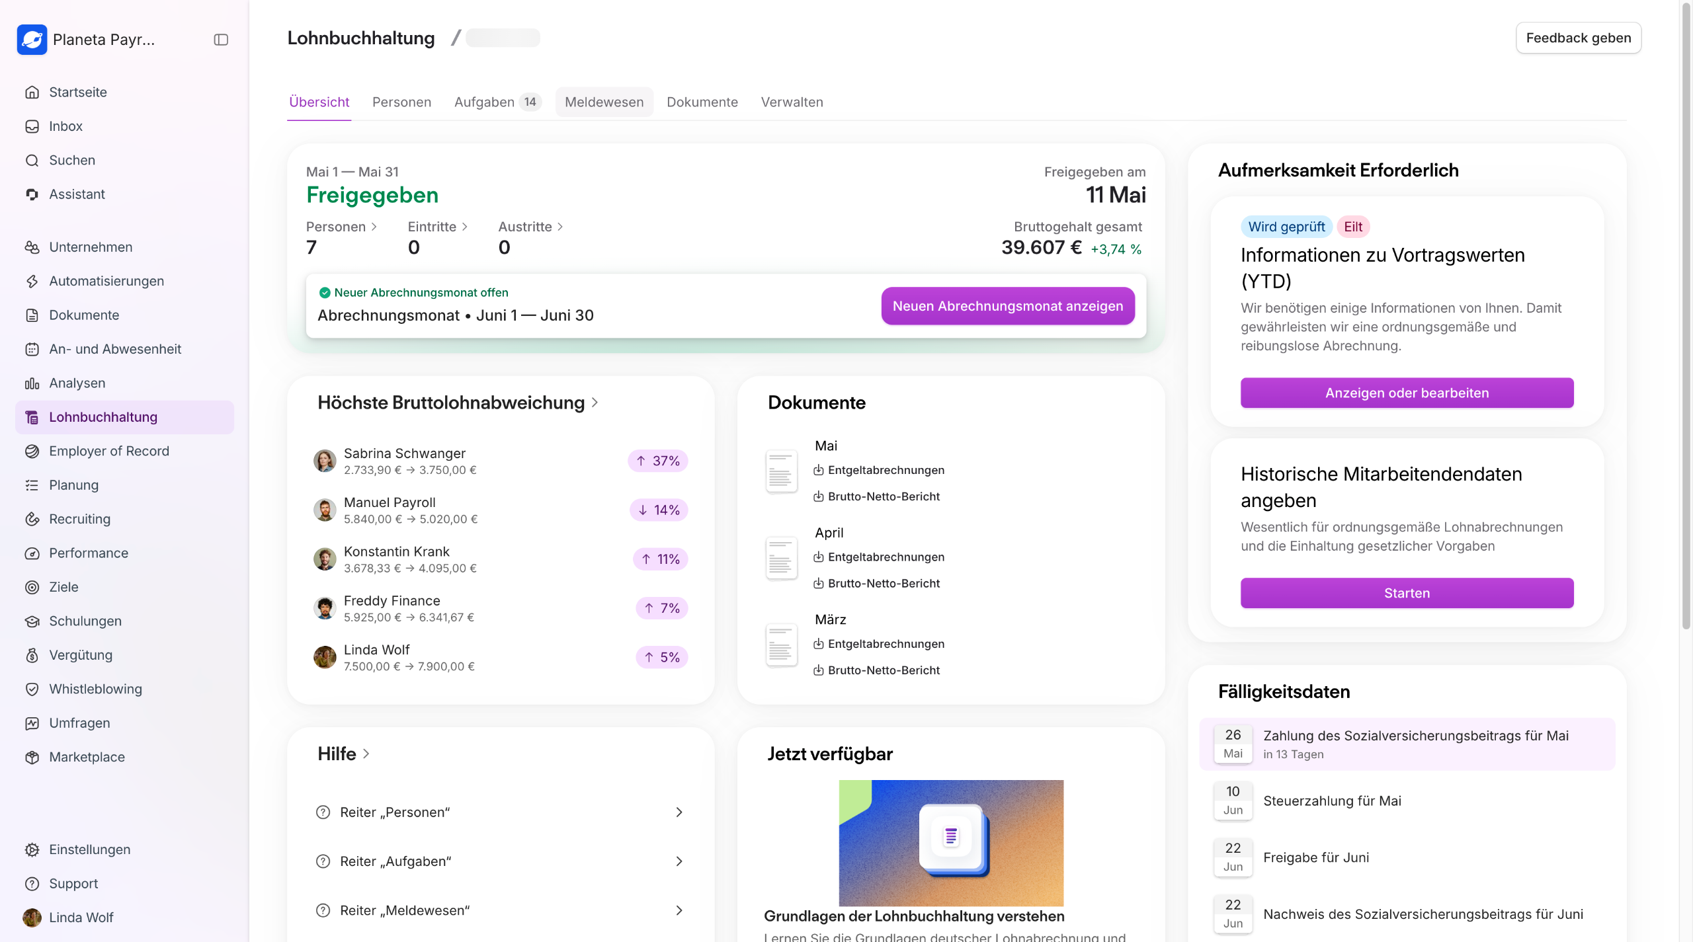This screenshot has height=942, width=1693.
Task: Select the Analysen chart icon
Action: (32, 383)
